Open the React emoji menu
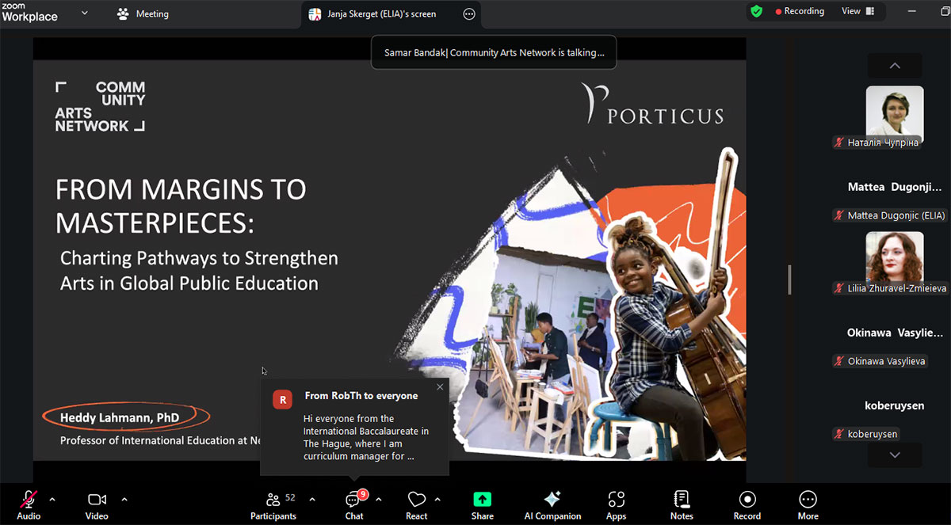The height and width of the screenshot is (525, 951). click(x=416, y=504)
